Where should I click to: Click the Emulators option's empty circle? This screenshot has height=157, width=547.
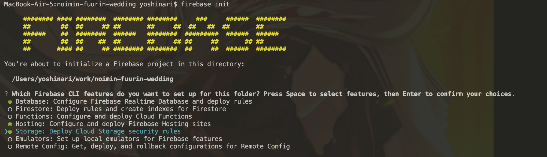(x=10, y=139)
